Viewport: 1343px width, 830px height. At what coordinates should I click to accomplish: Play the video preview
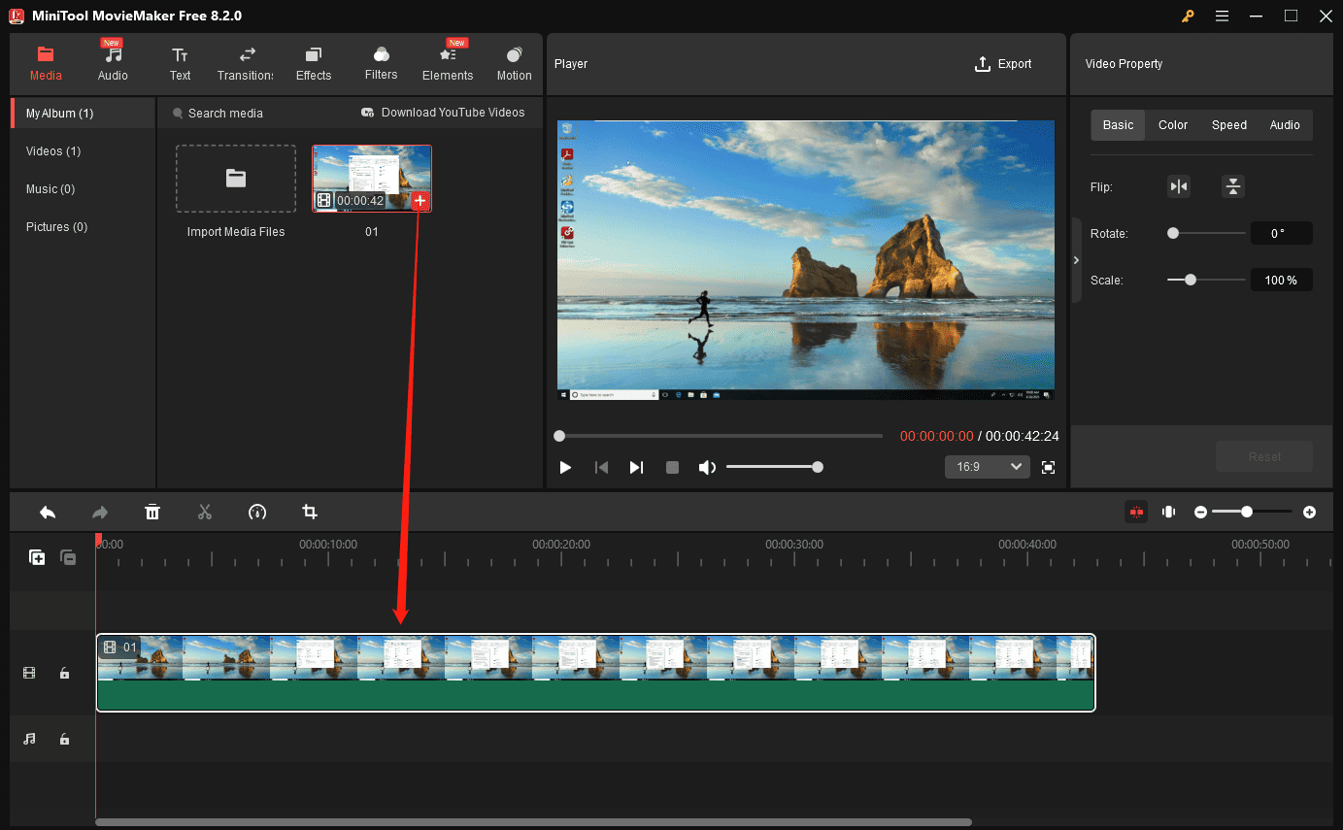pyautogui.click(x=565, y=467)
